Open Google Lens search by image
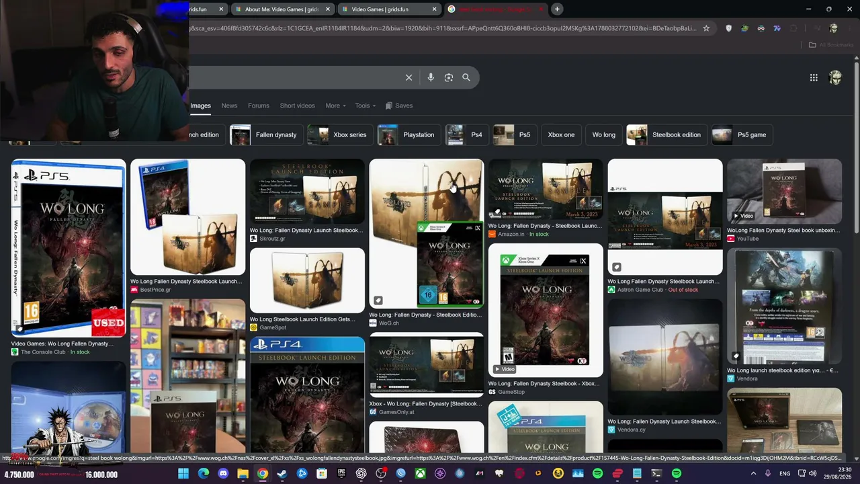Image resolution: width=860 pixels, height=484 pixels. click(449, 77)
